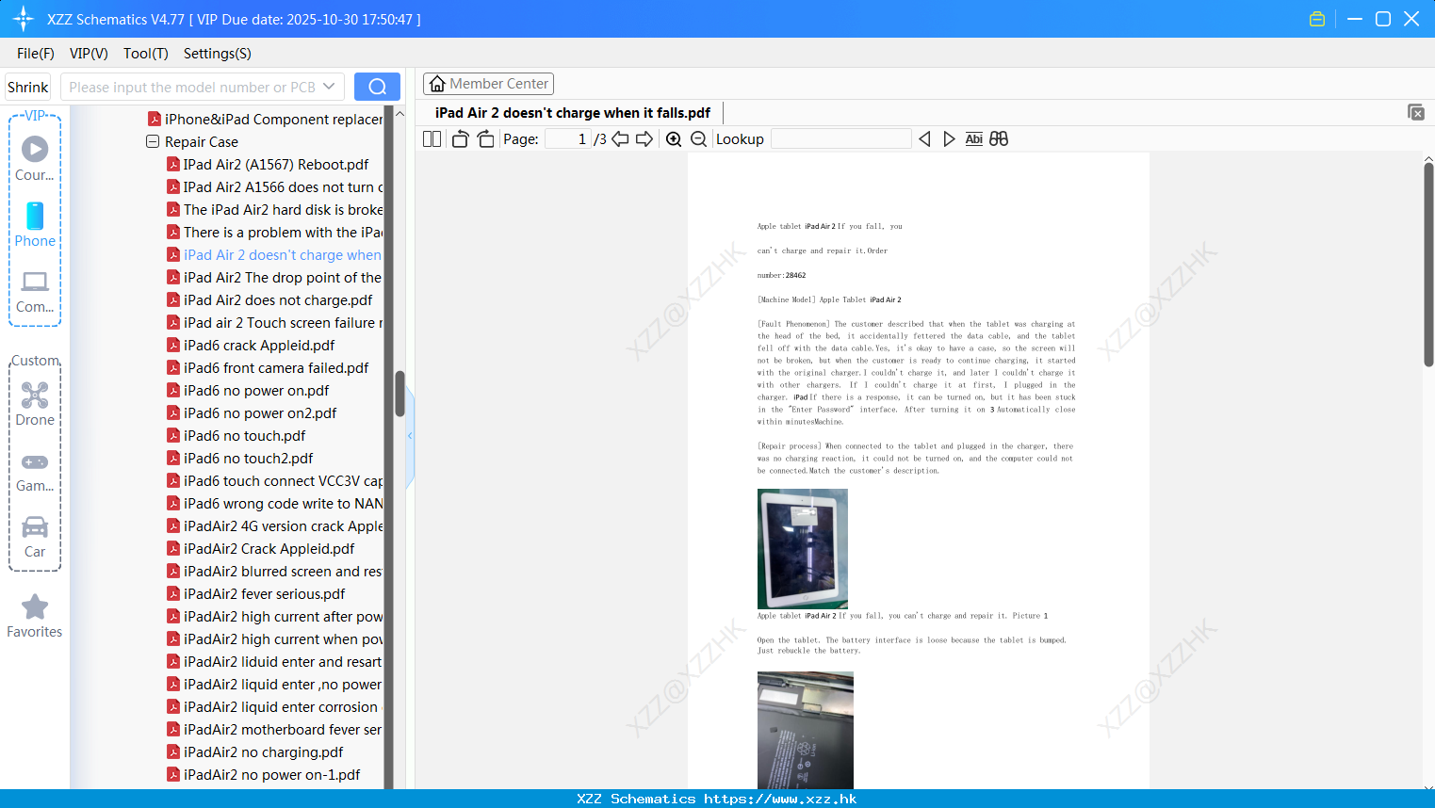
Task: Rotate page clockwise
Action: pyautogui.click(x=486, y=139)
